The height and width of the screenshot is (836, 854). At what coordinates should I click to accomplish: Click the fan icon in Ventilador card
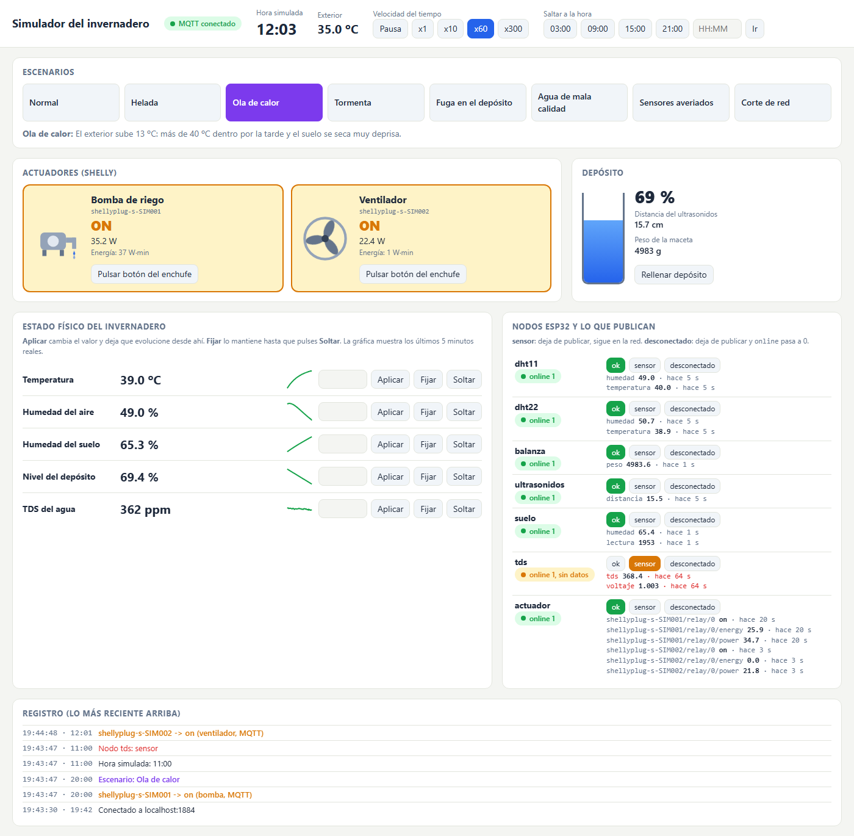(325, 239)
